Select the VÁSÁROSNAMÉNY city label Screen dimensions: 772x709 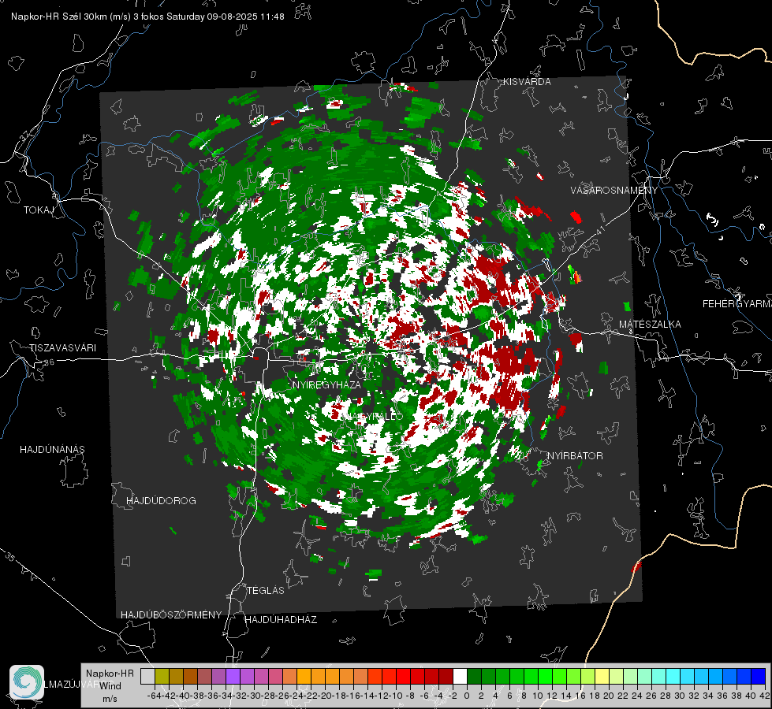[614, 191]
